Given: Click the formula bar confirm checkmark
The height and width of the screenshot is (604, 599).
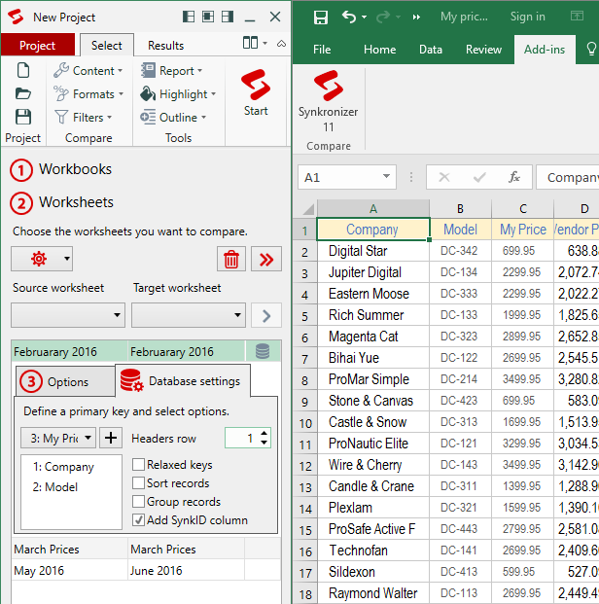Looking at the screenshot, I should pyautogui.click(x=479, y=177).
